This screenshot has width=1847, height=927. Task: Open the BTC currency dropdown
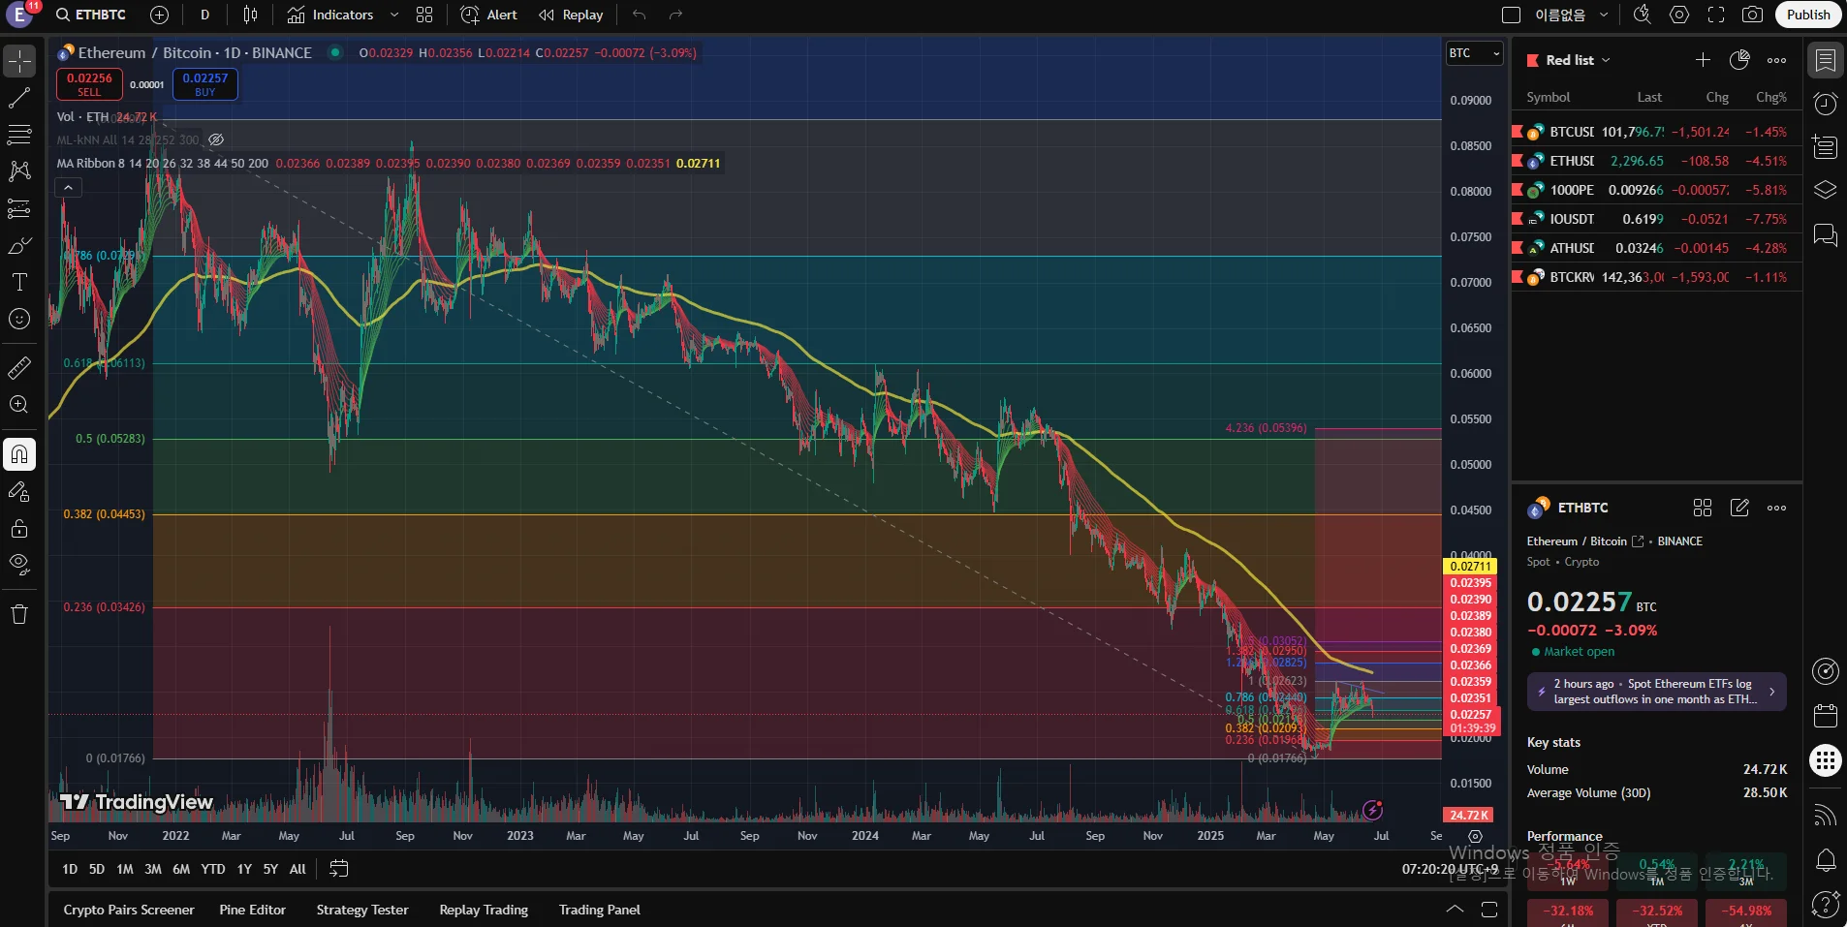point(1474,53)
